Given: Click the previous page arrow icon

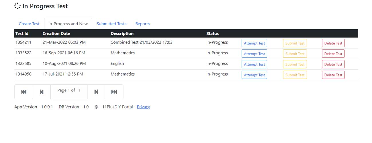Looking at the screenshot, I should (x=42, y=92).
